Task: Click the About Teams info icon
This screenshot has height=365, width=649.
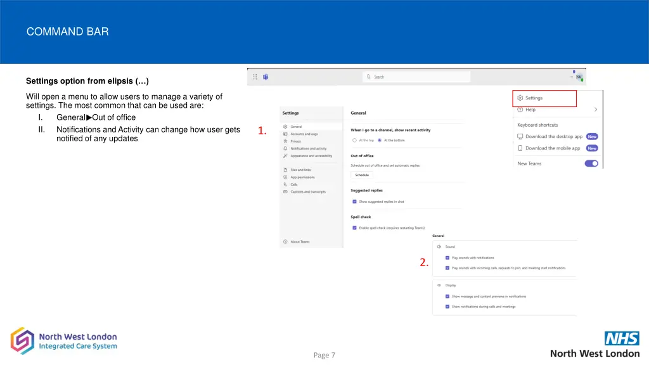Action: point(285,241)
